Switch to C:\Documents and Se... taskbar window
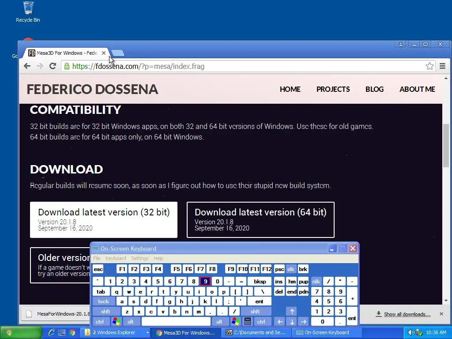452x339 pixels. pyautogui.click(x=256, y=333)
